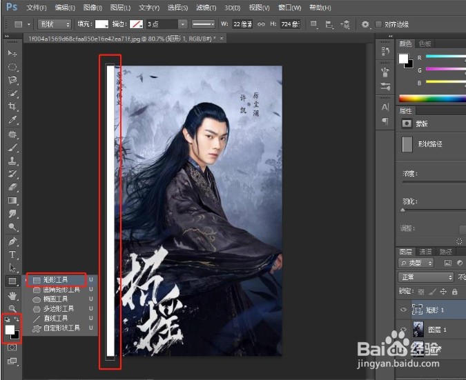Collapse the right panel dock
The image size is (466, 380).
(391, 36)
